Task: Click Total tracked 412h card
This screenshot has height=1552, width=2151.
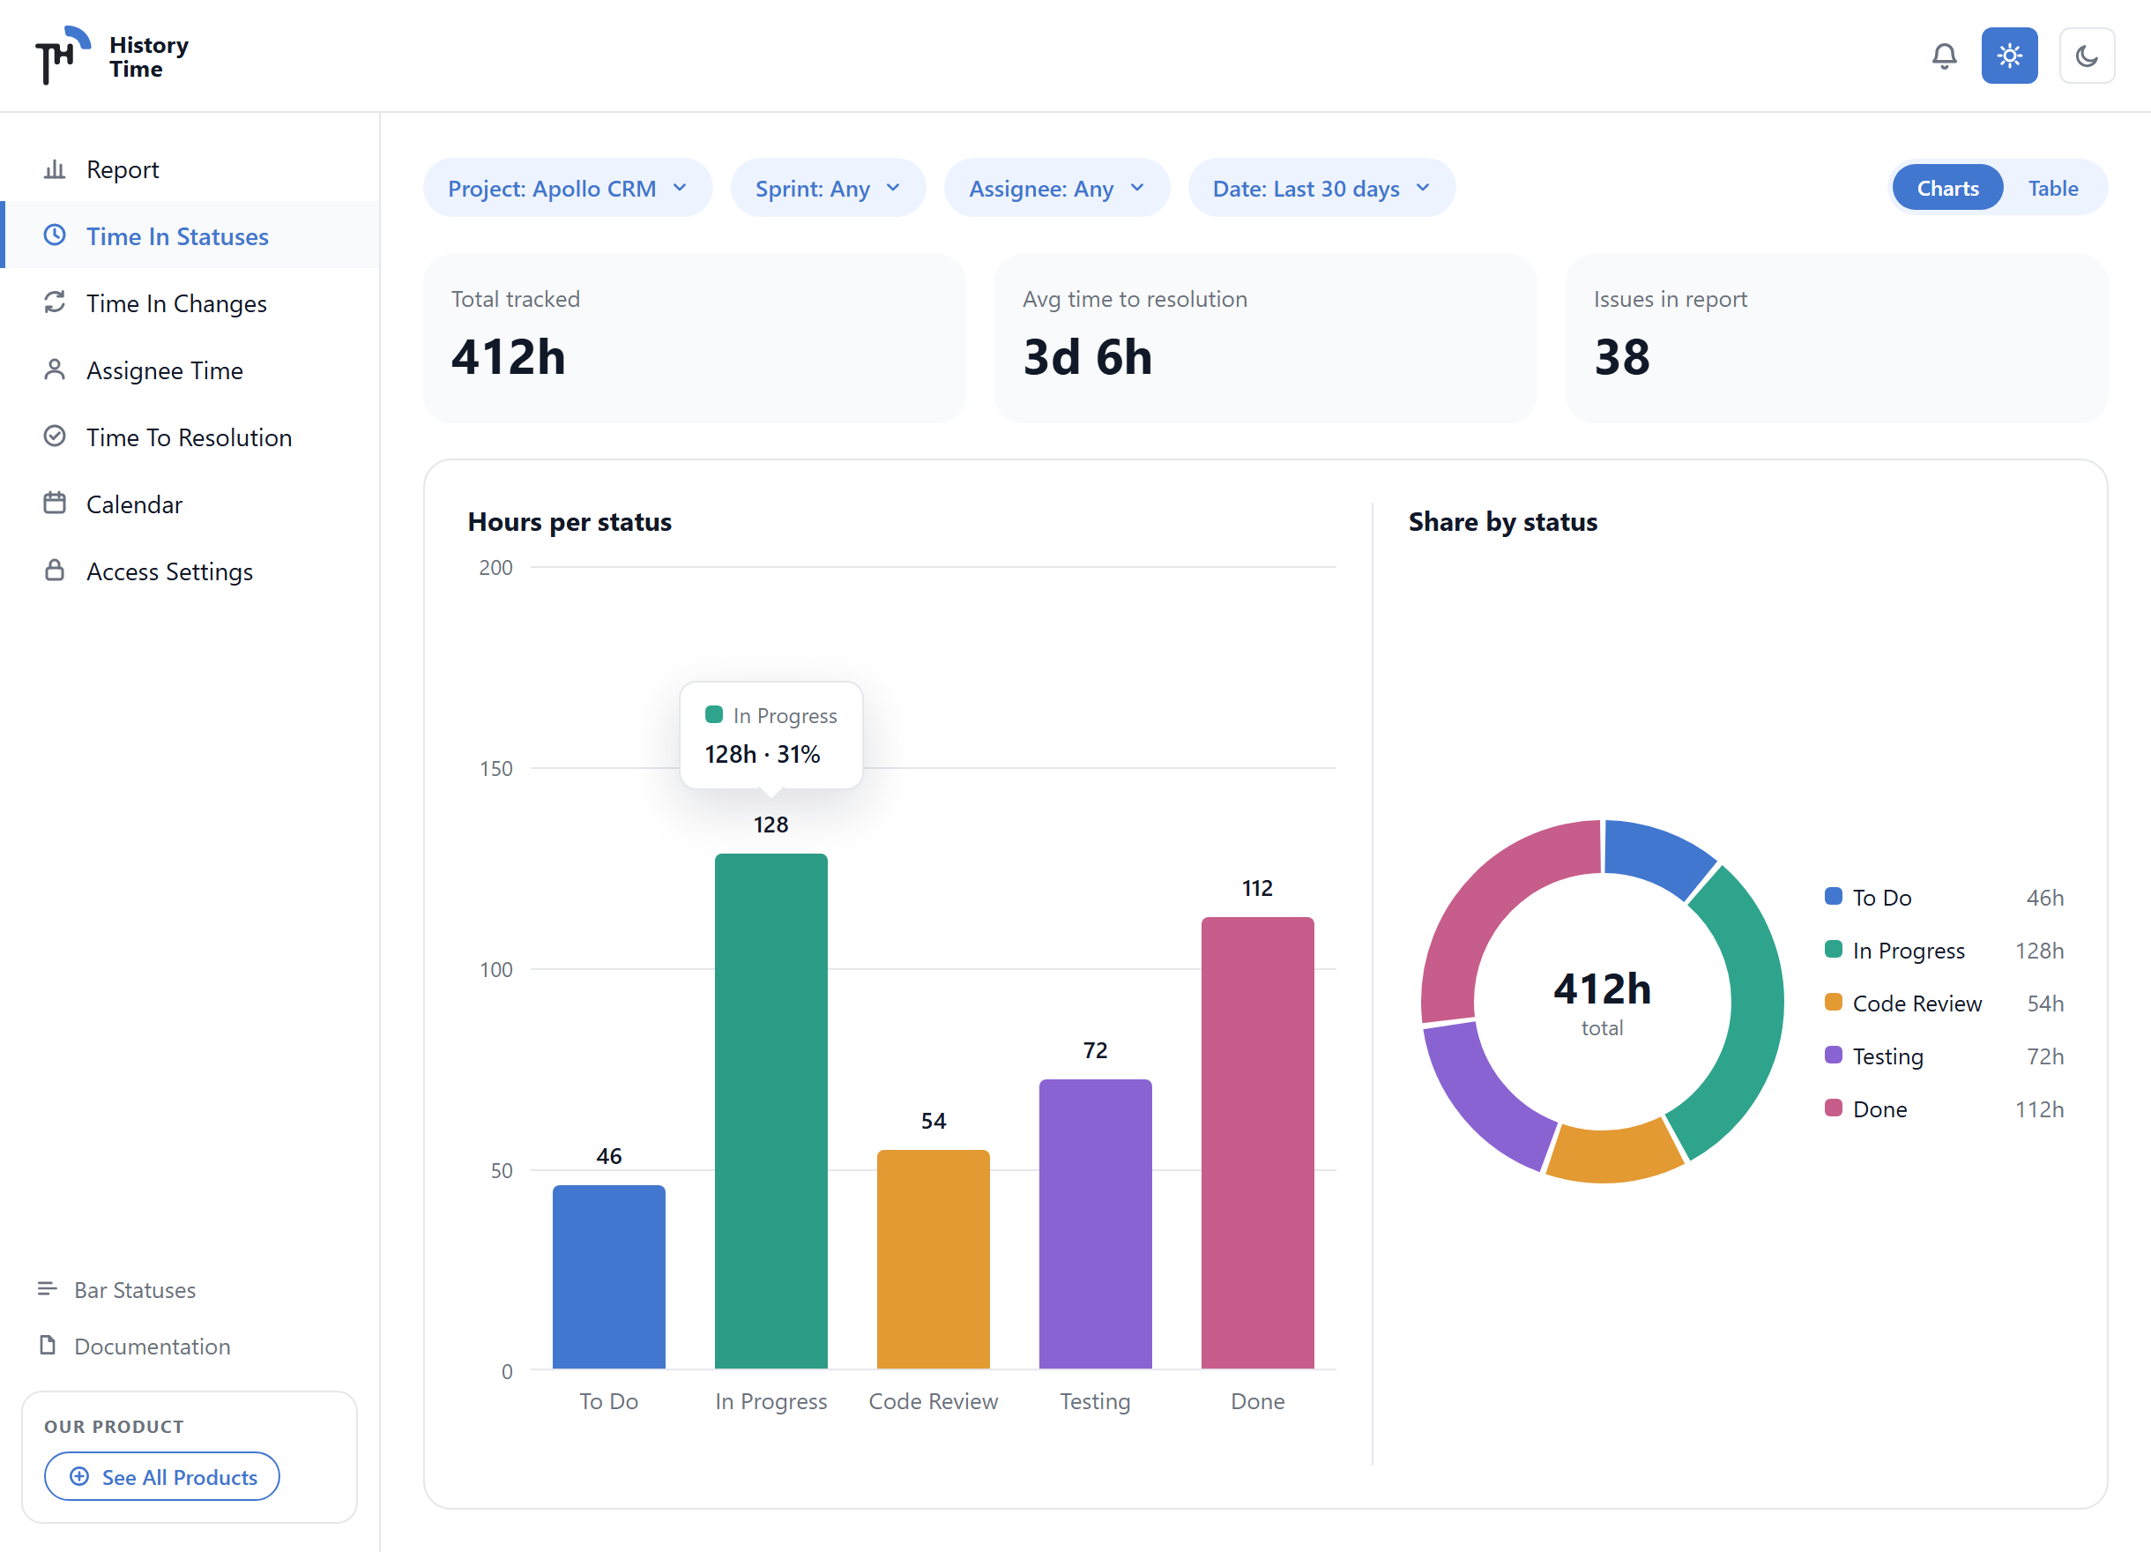Action: [x=695, y=338]
